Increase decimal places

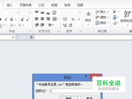click(65, 25)
